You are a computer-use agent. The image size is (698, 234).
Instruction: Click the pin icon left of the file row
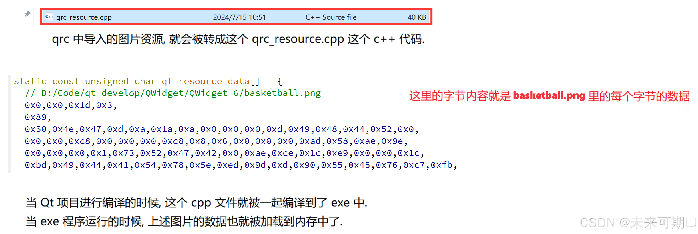tap(27, 14)
